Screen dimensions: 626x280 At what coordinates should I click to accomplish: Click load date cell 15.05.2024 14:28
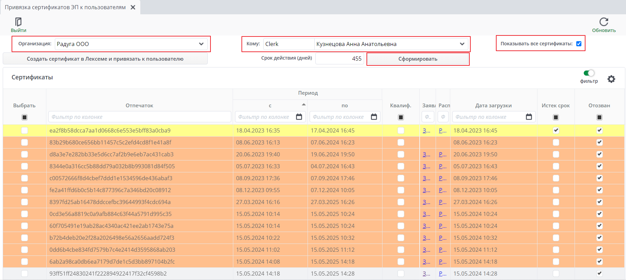[x=475, y=274]
